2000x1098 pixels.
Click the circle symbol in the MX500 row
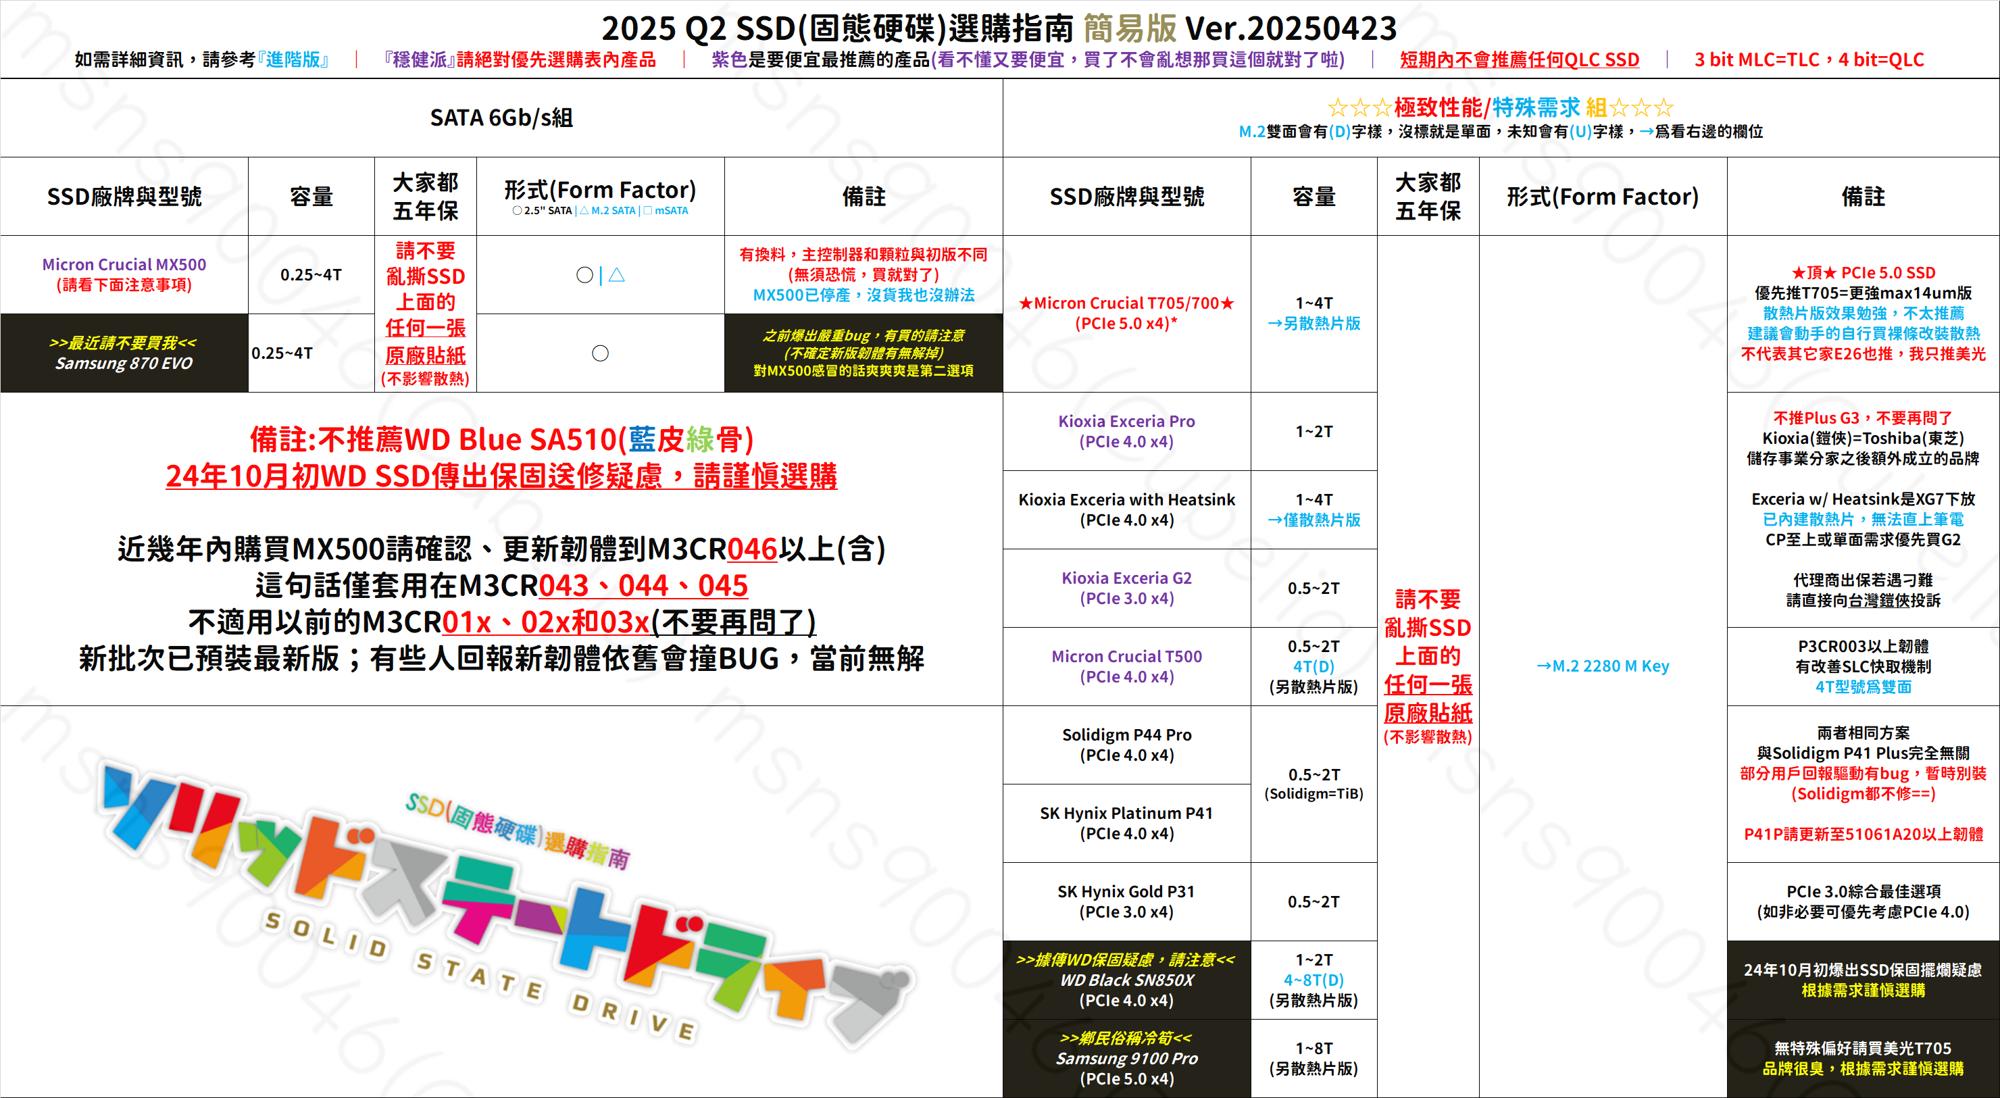pos(584,275)
